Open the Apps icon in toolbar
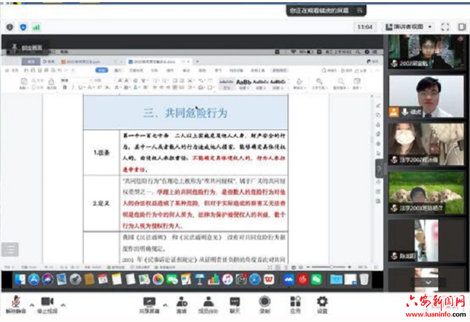 pos(295,304)
